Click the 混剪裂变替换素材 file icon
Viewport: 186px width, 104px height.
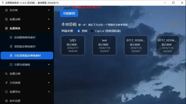(11, 46)
